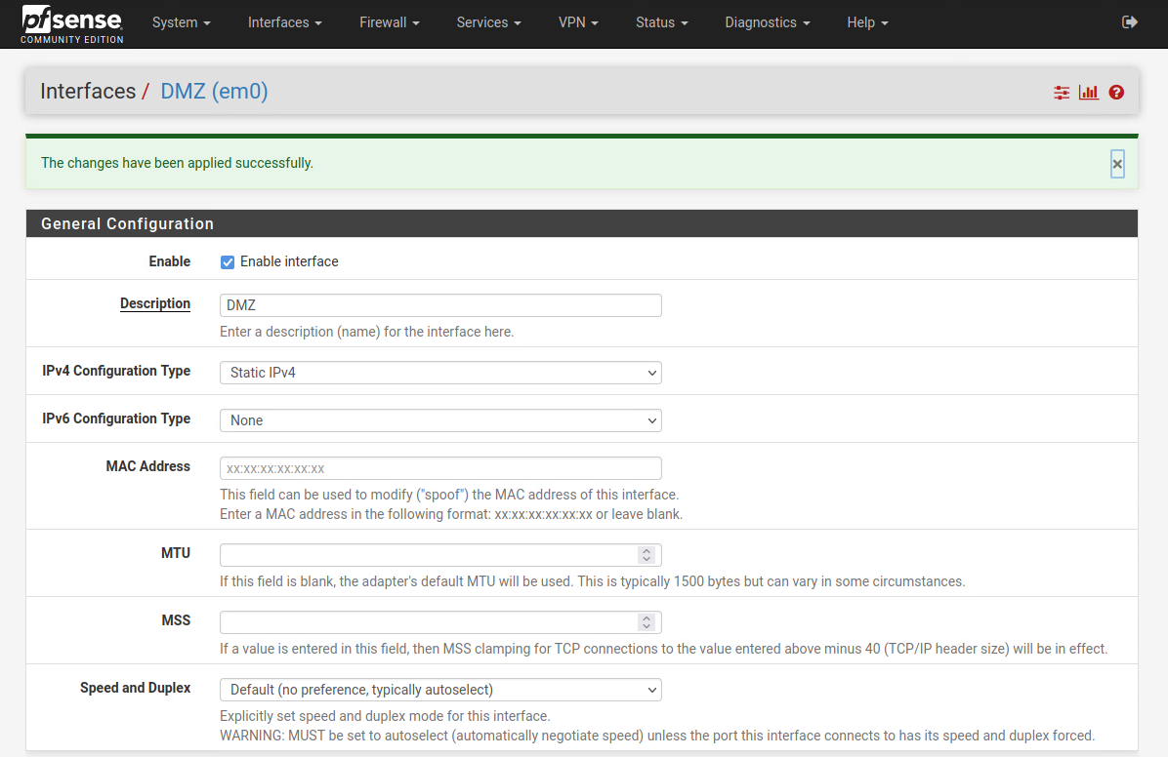Click the MSS label

[x=176, y=620]
